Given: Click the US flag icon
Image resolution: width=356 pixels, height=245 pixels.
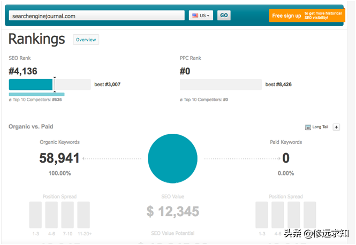Looking at the screenshot, I should click(x=195, y=16).
